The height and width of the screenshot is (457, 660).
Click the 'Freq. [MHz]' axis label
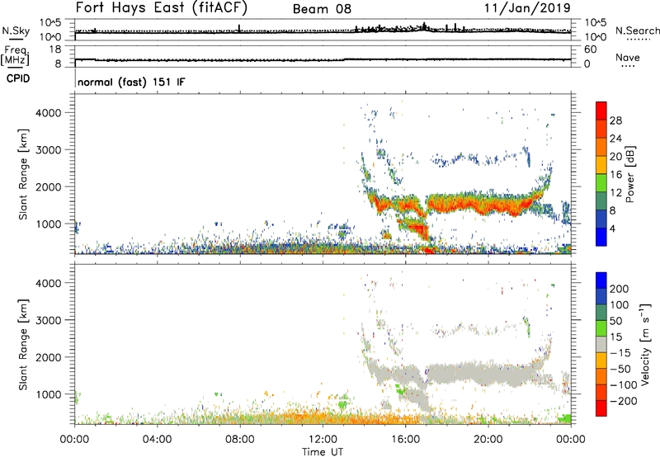[15, 56]
